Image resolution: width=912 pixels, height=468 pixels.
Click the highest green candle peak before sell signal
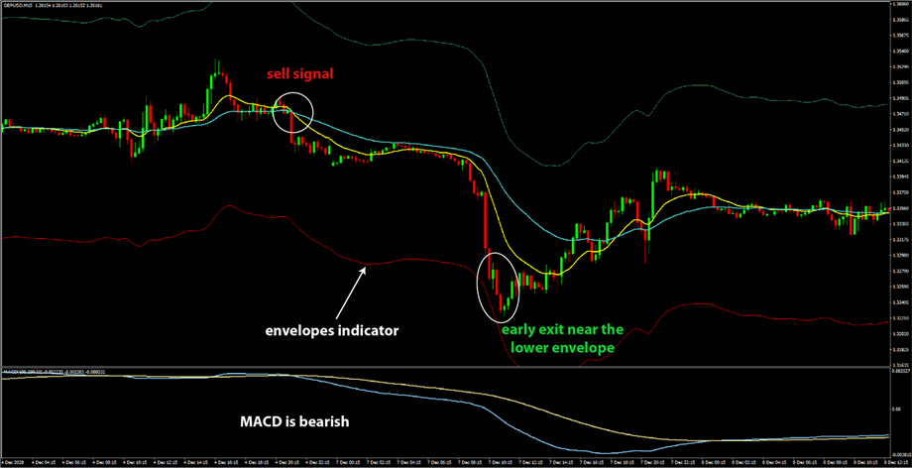pos(215,69)
